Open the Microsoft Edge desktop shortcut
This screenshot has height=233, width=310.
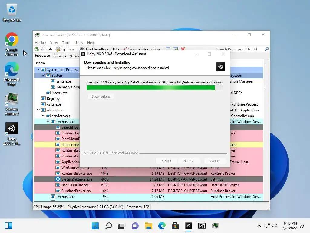[12, 74]
